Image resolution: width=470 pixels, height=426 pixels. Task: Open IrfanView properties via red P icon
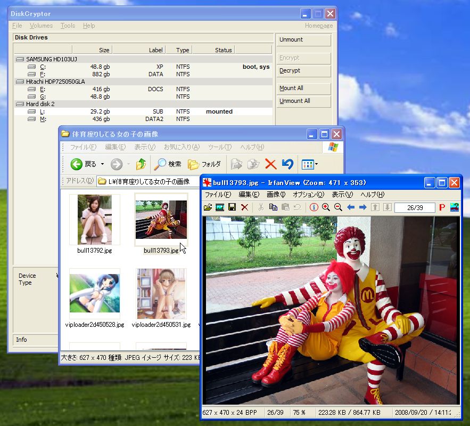tap(442, 207)
